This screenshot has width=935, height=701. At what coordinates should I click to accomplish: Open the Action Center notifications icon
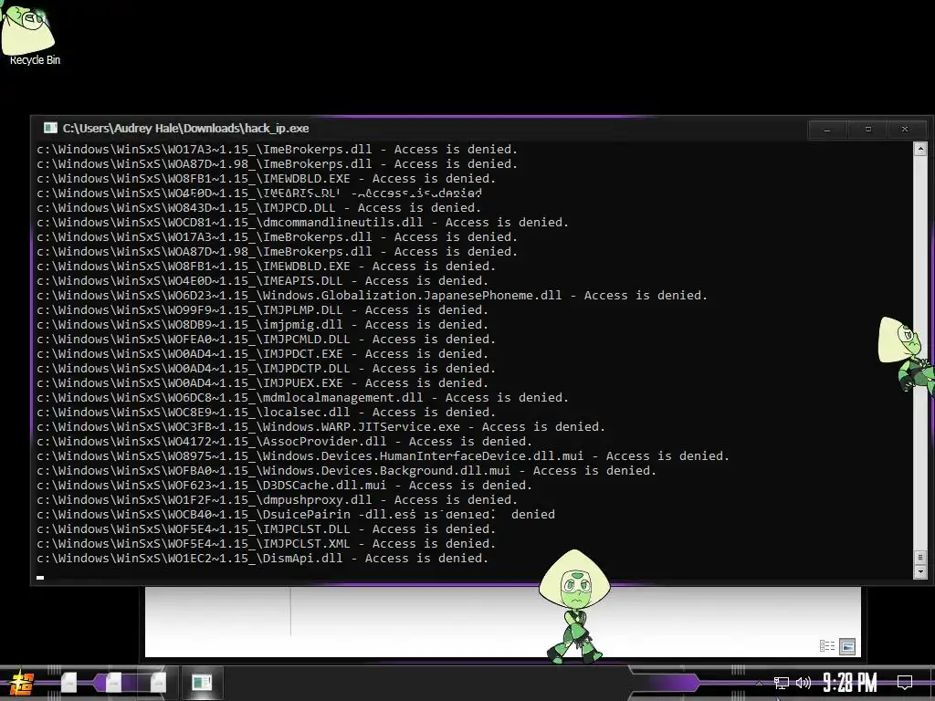pos(905,683)
